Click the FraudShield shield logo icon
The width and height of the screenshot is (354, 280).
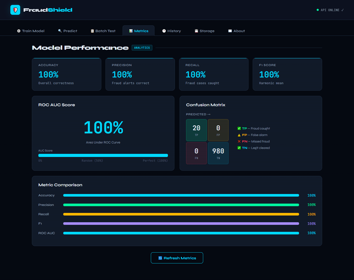point(15,10)
